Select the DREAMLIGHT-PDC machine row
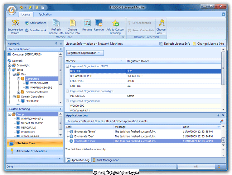Viewport: 232px width, 175px height. pyautogui.click(x=145, y=76)
